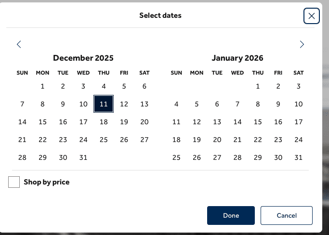The width and height of the screenshot is (329, 235).
Task: Go to previous month arrow
Action: 19,44
